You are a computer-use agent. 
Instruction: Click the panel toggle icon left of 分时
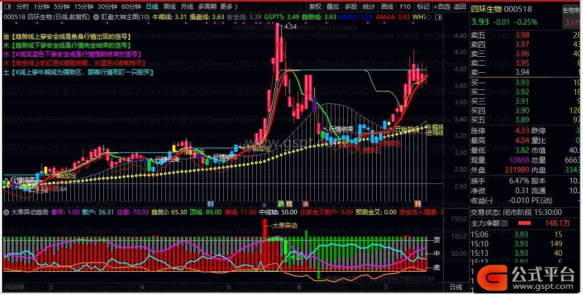click(7, 6)
